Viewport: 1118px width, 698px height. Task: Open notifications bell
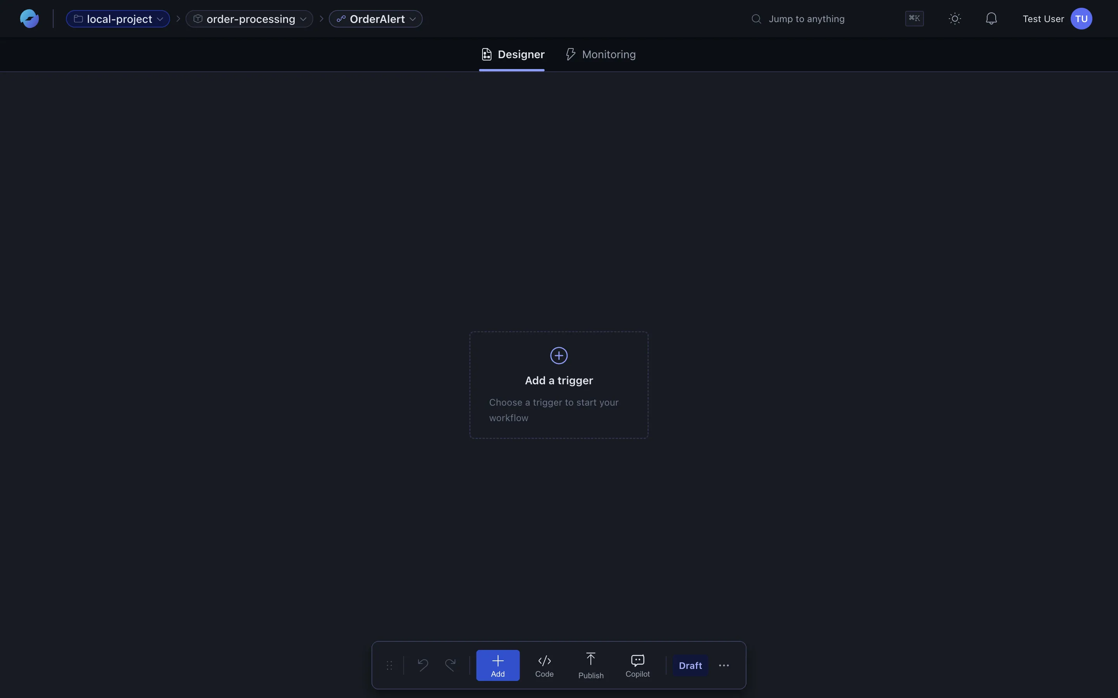(991, 19)
